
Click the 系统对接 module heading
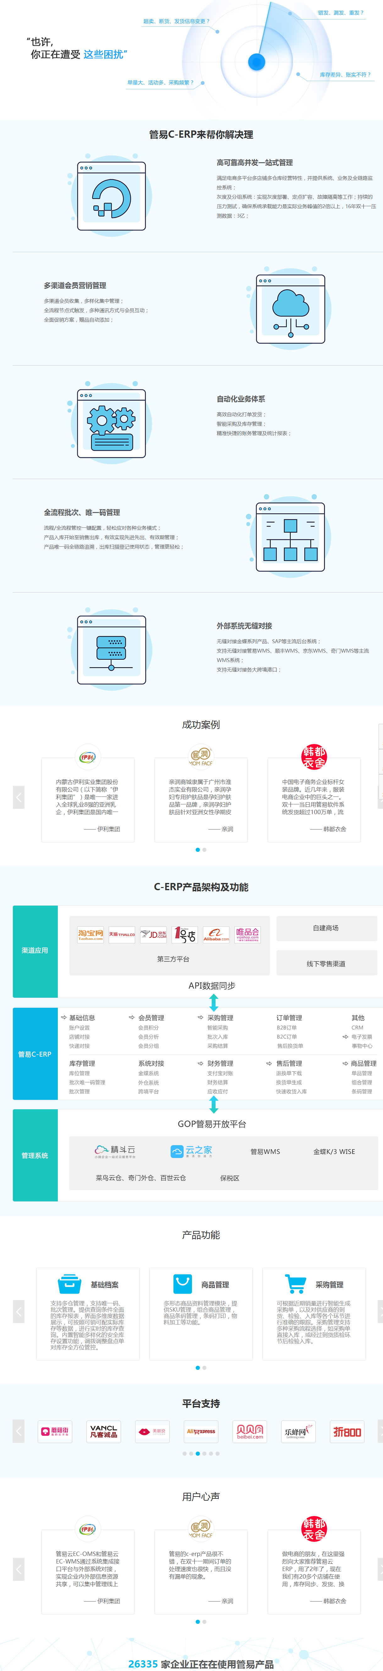151,1063
